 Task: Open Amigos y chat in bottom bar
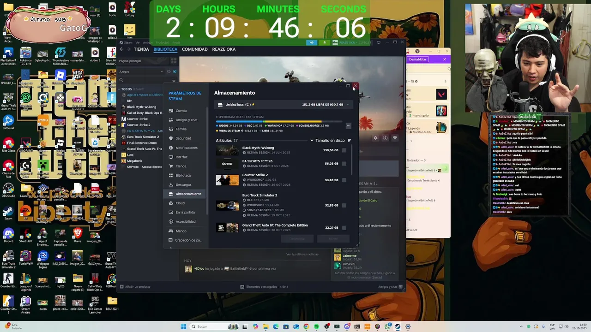(x=390, y=287)
